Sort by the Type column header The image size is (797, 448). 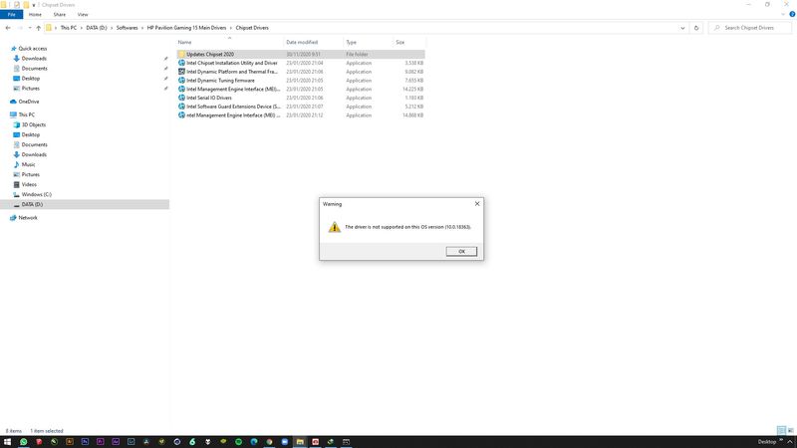pyautogui.click(x=369, y=42)
